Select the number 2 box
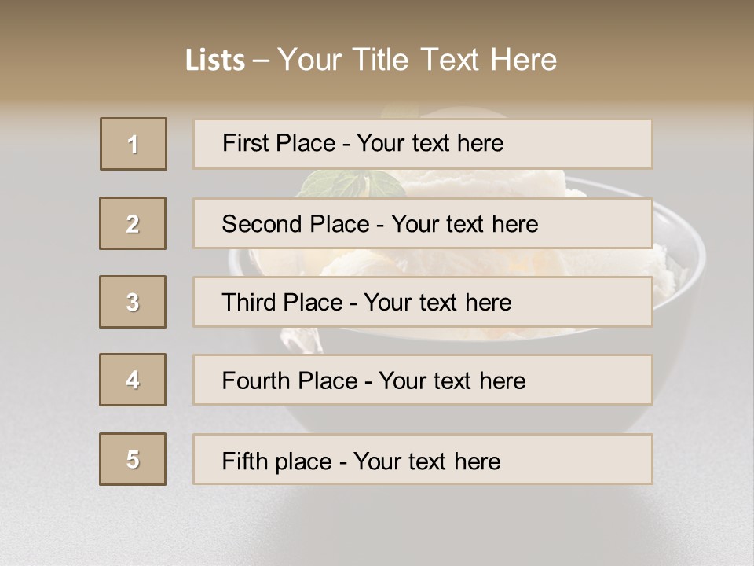754x566 pixels. coord(133,223)
